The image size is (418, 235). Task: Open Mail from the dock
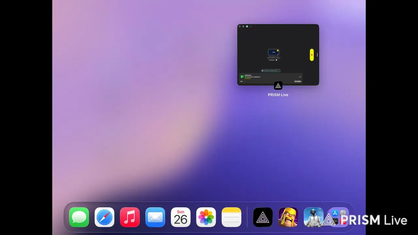155,217
